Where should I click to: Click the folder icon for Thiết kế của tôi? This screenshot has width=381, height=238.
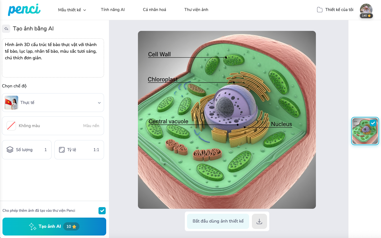tap(320, 10)
